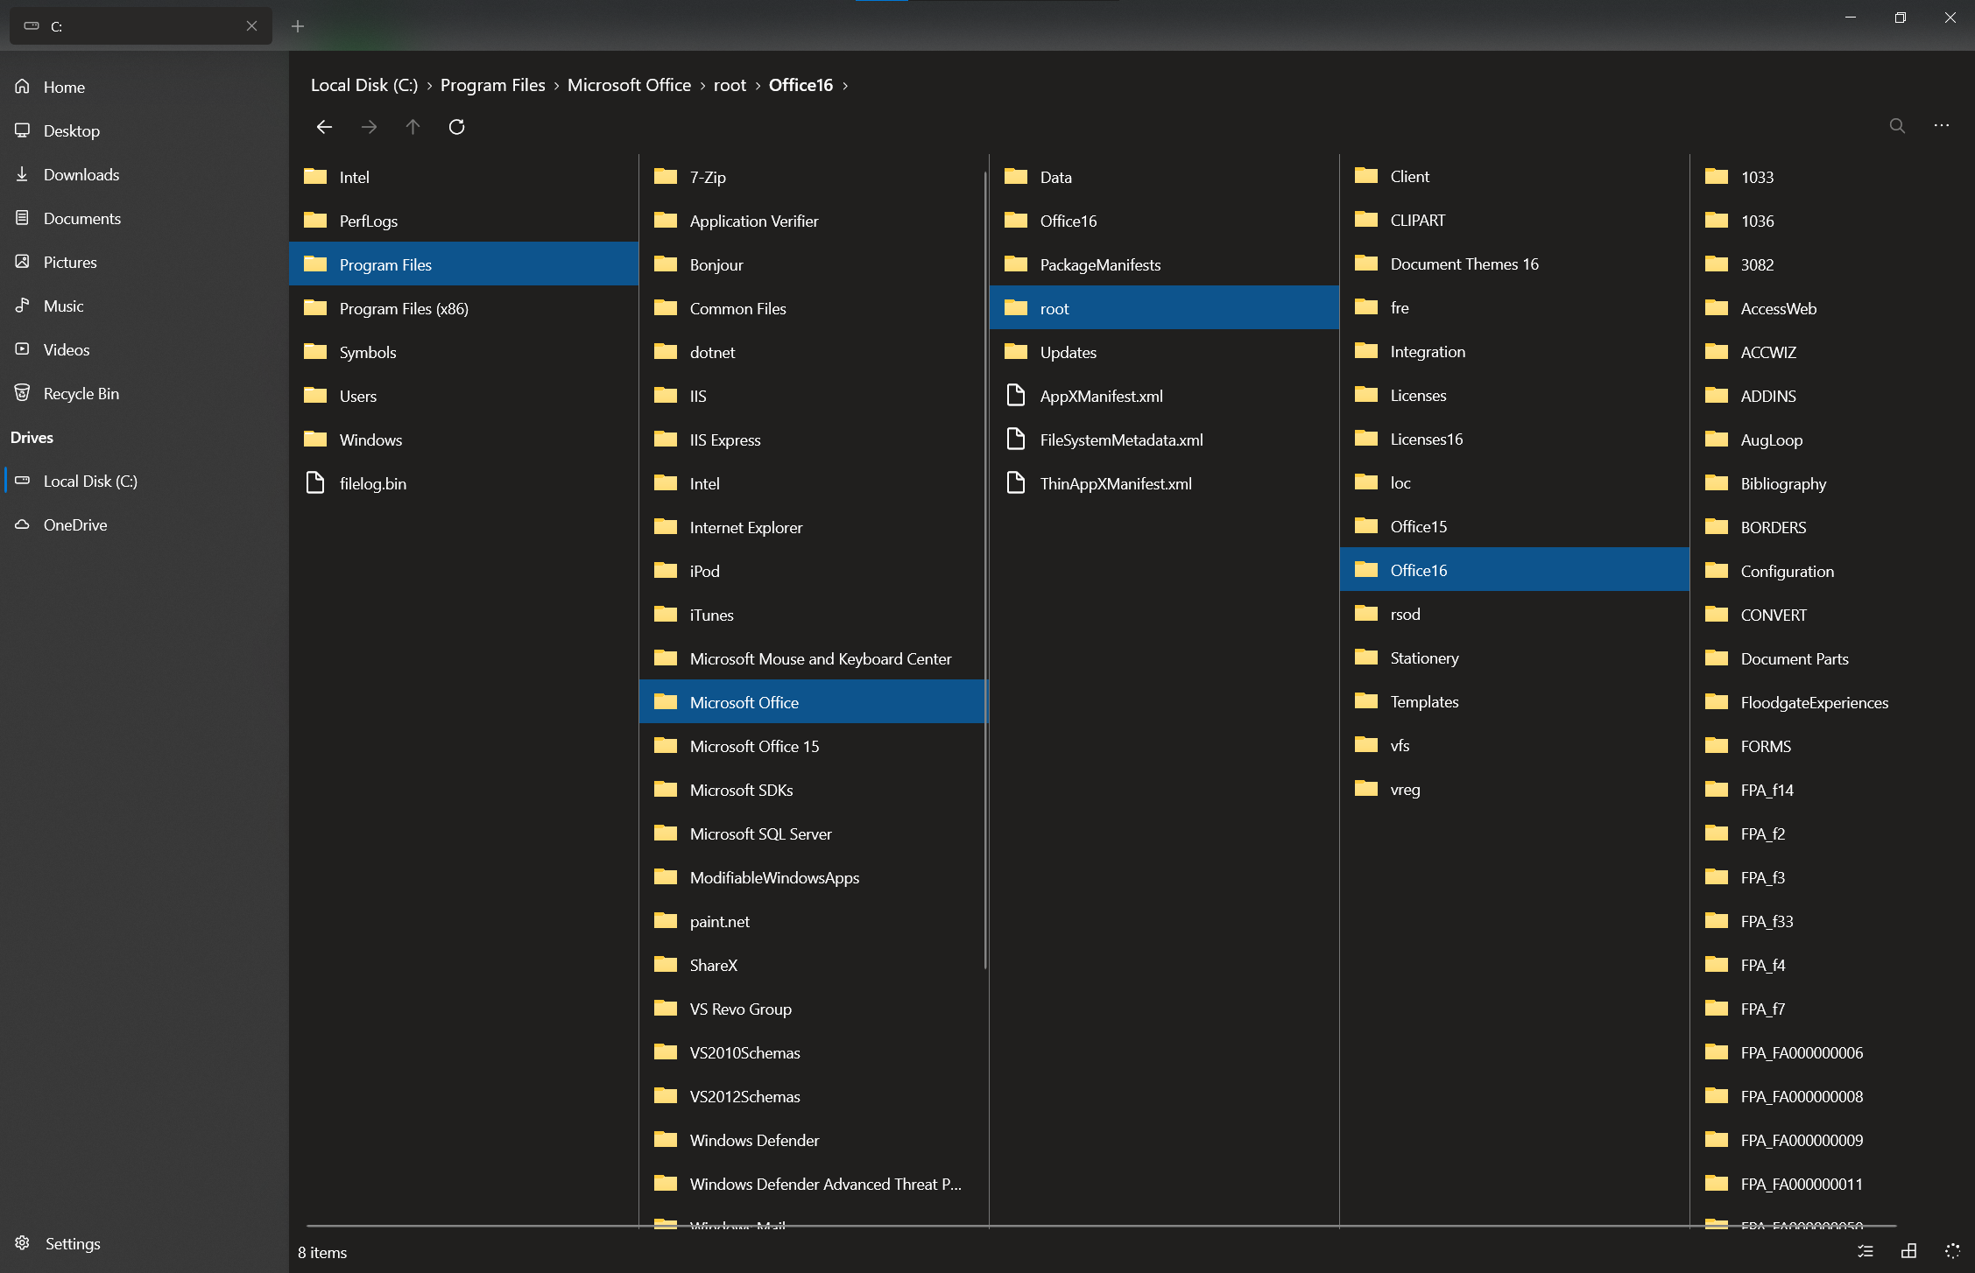Open Pictures from the sidebar
This screenshot has width=1975, height=1273.
(145, 262)
